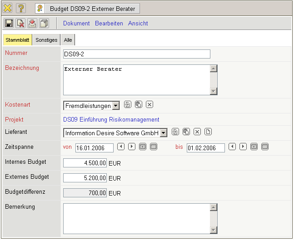Image resolution: width=294 pixels, height=240 pixels.
Task: Expand the Lieferant dropdown
Action: pos(164,133)
